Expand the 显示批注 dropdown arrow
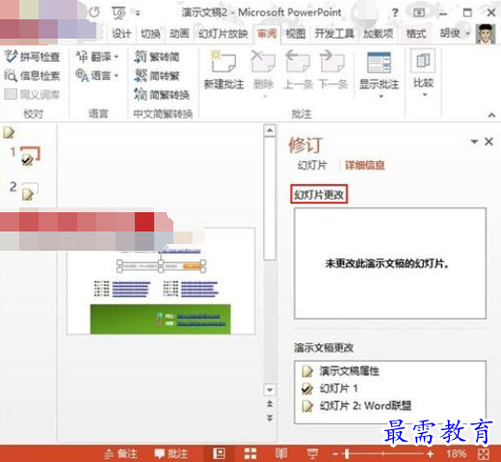This screenshot has width=501, height=462. (381, 96)
